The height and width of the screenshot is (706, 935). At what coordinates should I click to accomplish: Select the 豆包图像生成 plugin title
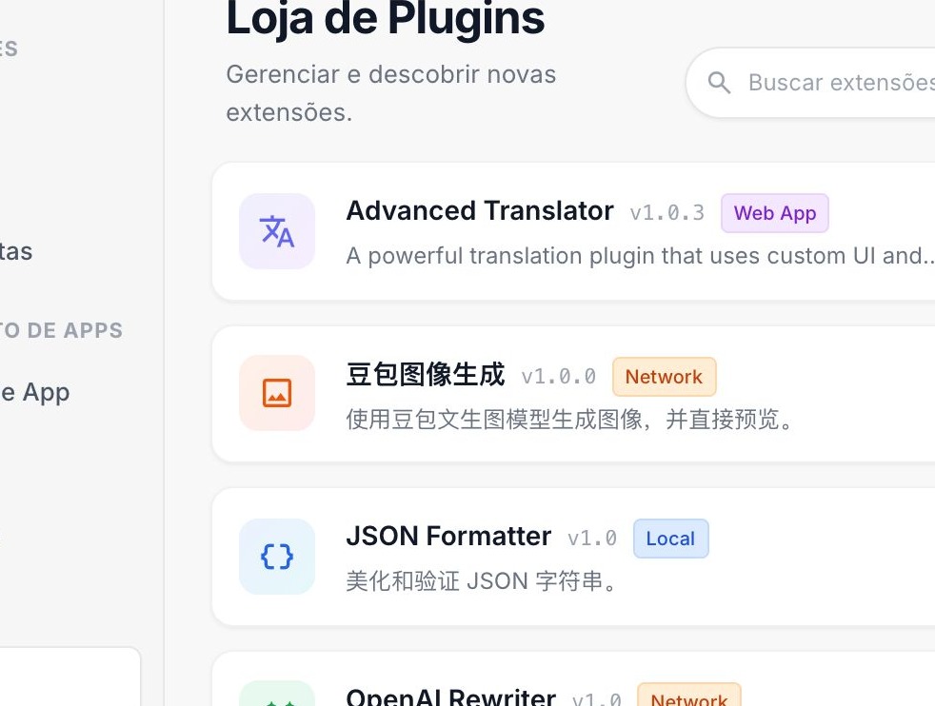[426, 375]
